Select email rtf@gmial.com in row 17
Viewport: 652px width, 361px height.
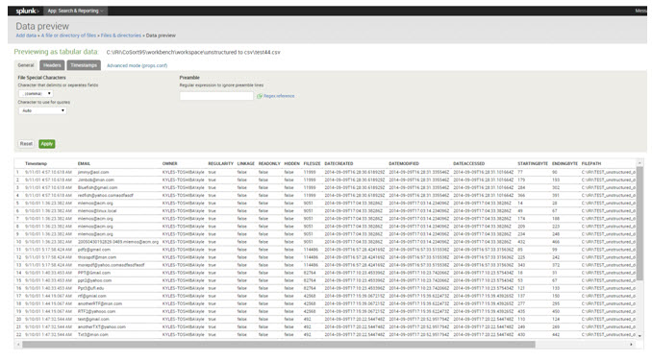[92, 296]
